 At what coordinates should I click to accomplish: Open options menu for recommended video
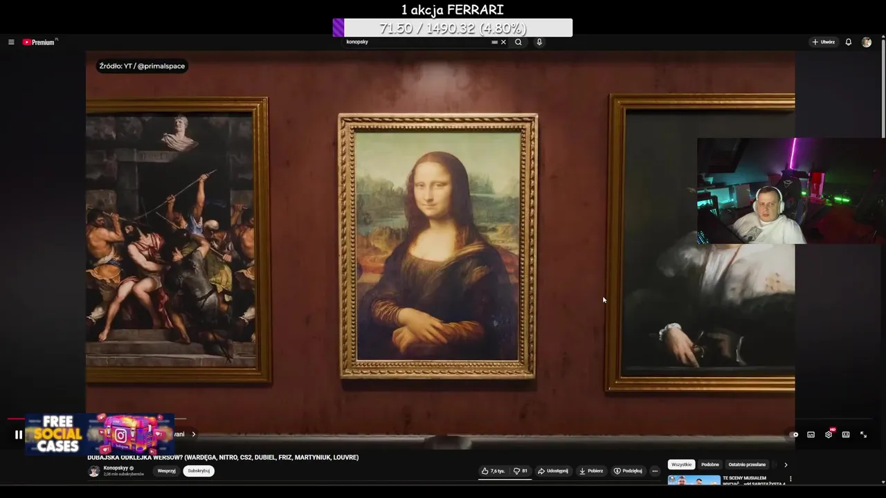(790, 479)
